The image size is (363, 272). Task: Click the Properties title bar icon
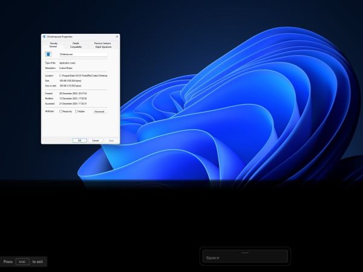pyautogui.click(x=44, y=36)
